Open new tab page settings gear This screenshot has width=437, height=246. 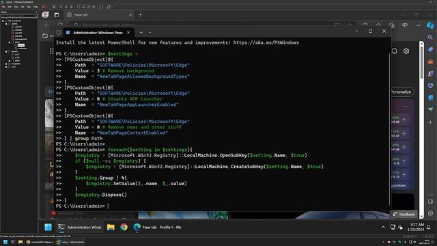pyautogui.click(x=406, y=51)
